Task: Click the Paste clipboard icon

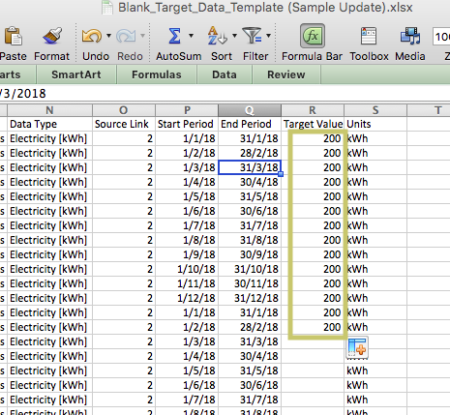Action: point(13,36)
